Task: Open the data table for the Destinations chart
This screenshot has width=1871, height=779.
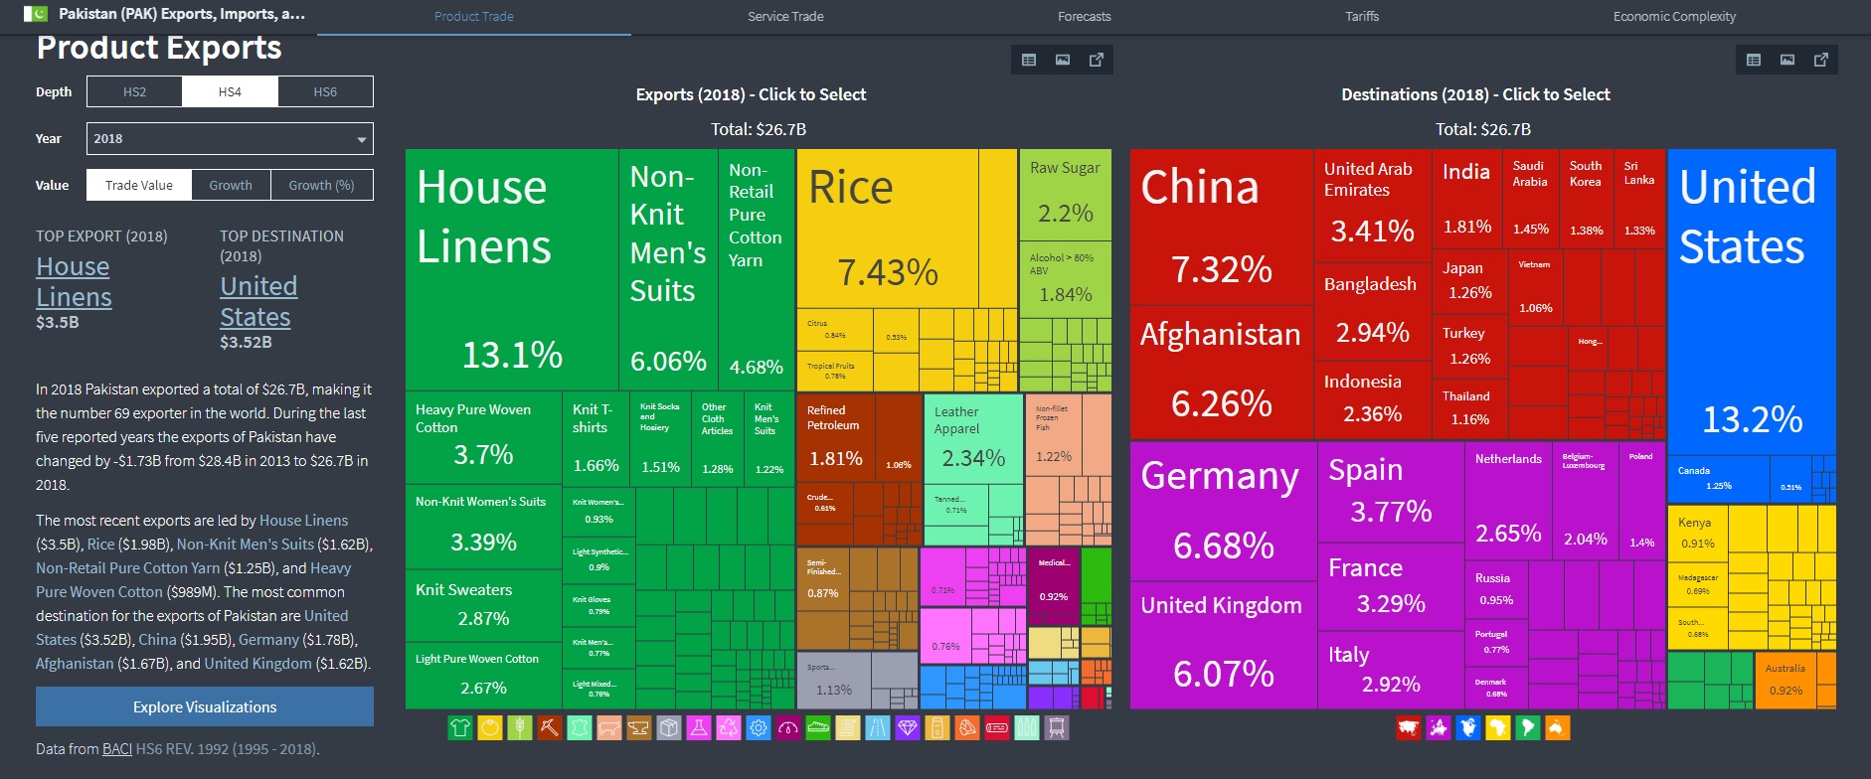Action: pos(1754,60)
